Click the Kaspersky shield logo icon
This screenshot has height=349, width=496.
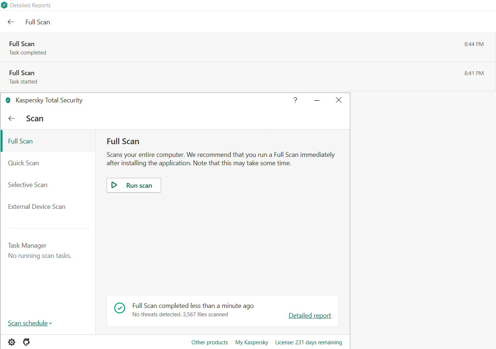pyautogui.click(x=8, y=100)
